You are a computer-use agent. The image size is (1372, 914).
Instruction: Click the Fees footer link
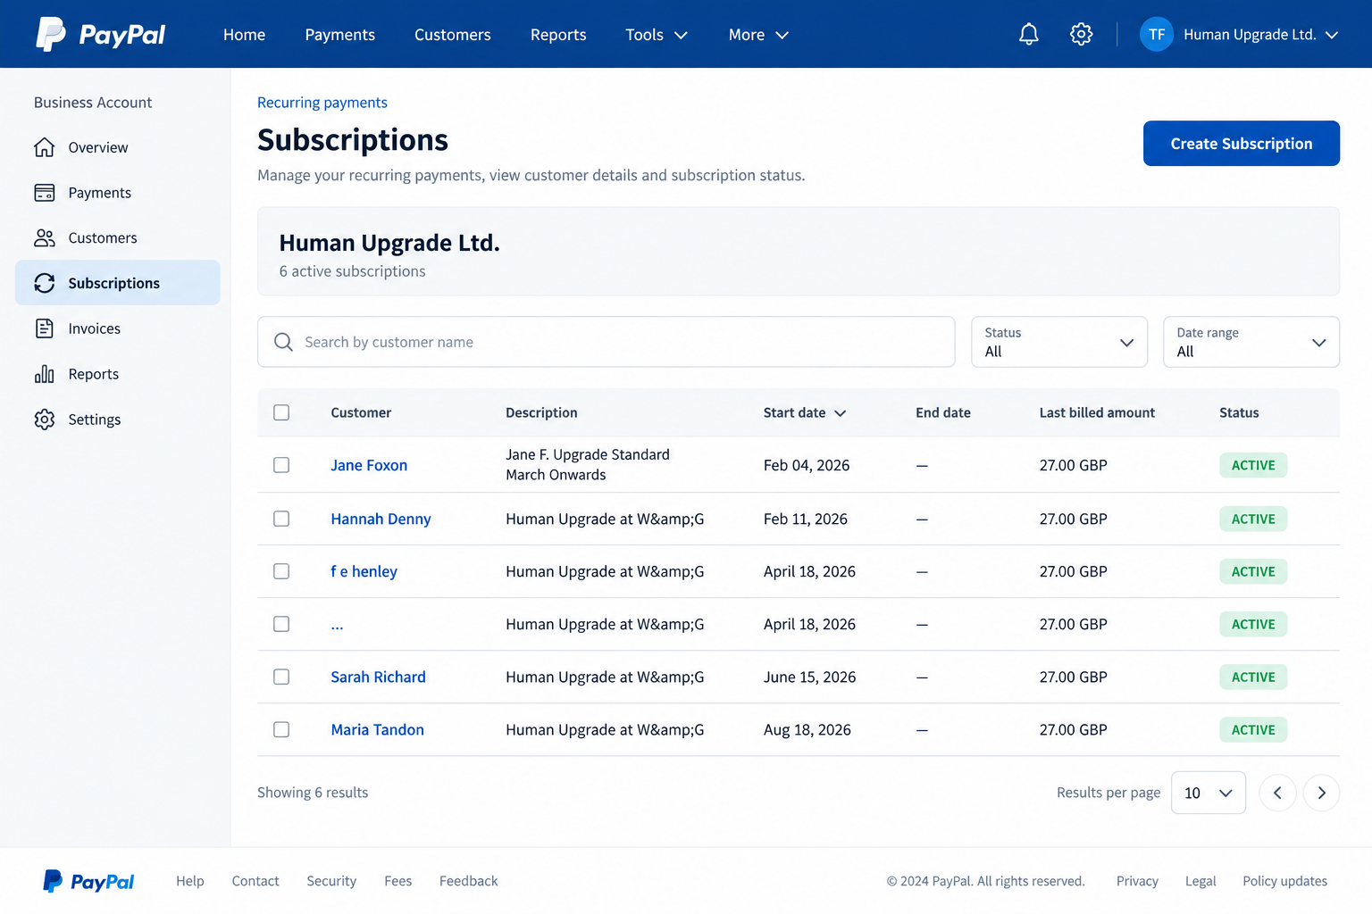tap(398, 881)
